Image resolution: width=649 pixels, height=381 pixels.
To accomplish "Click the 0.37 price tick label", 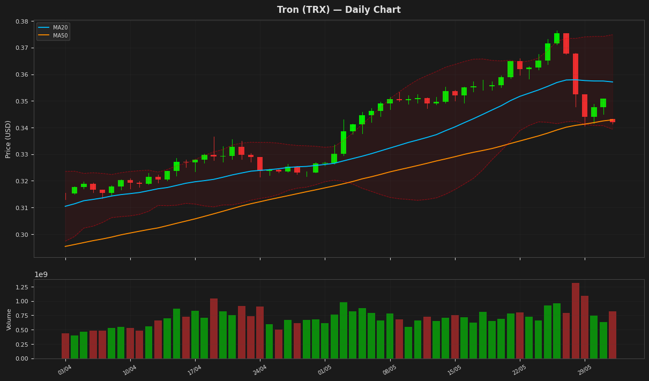I will (x=21, y=48).
